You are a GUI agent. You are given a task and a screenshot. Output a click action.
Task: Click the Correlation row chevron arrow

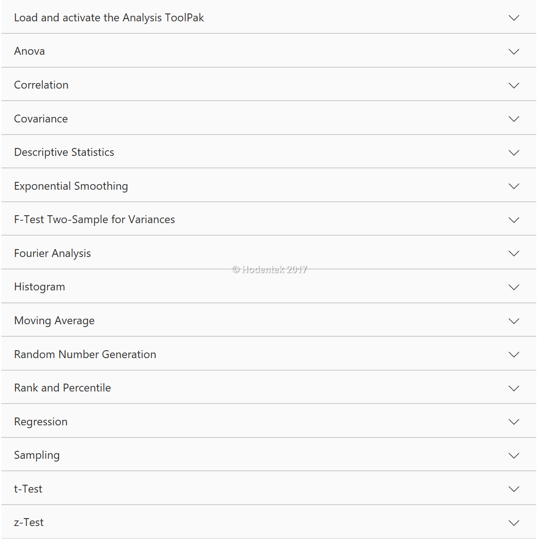coord(513,85)
